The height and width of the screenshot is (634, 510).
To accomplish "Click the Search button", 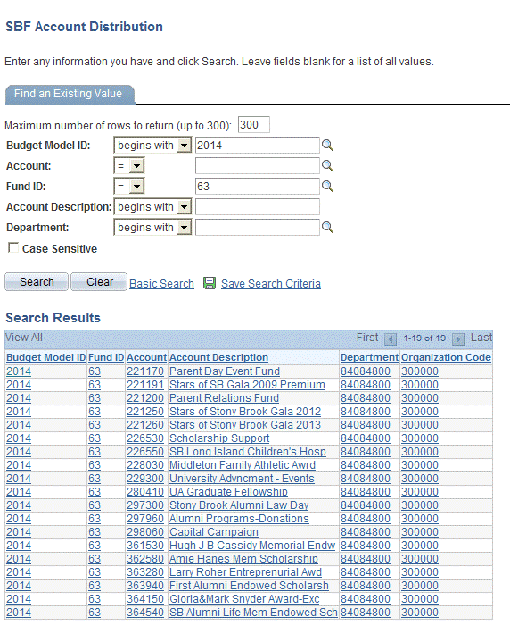I will point(37,282).
